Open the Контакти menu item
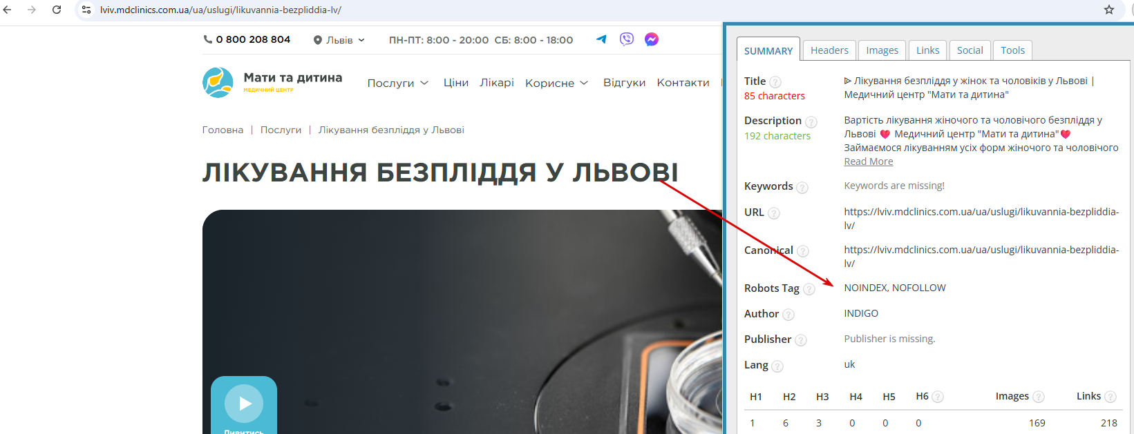 click(x=683, y=83)
